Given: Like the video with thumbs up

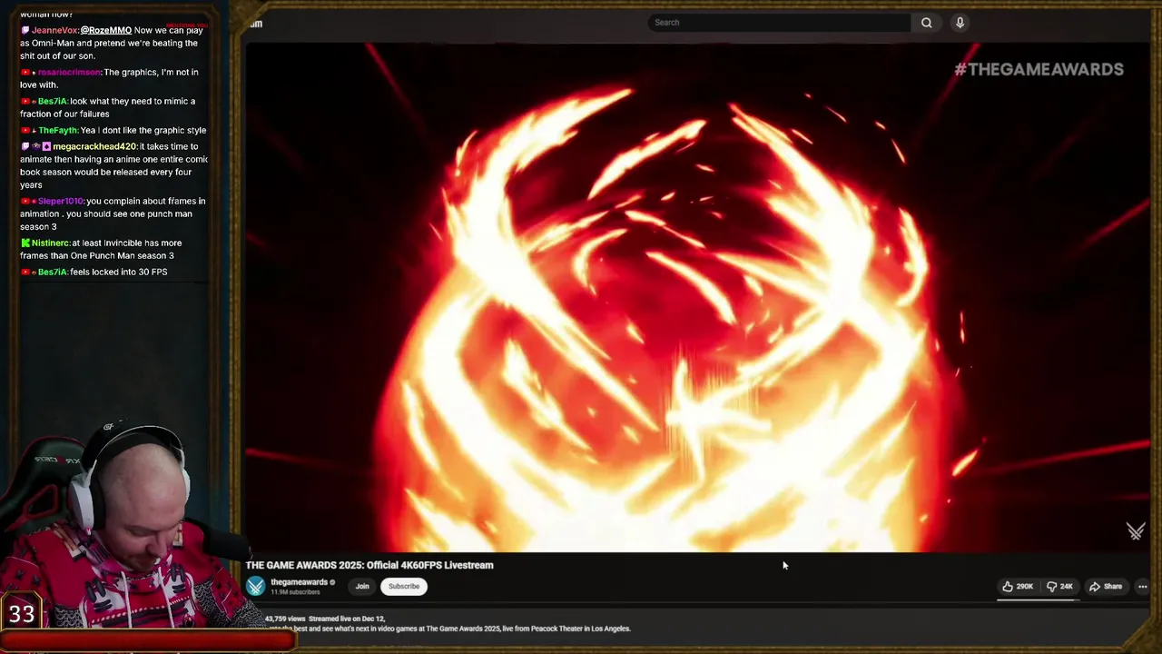Looking at the screenshot, I should point(1018,587).
